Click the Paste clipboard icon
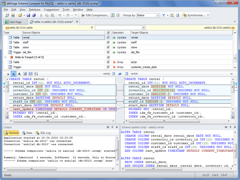The height and width of the screenshot is (180, 240). [x=52, y=15]
